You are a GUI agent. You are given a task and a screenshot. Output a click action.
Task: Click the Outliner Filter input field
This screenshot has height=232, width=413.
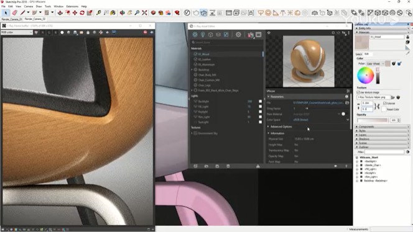[x=384, y=152]
